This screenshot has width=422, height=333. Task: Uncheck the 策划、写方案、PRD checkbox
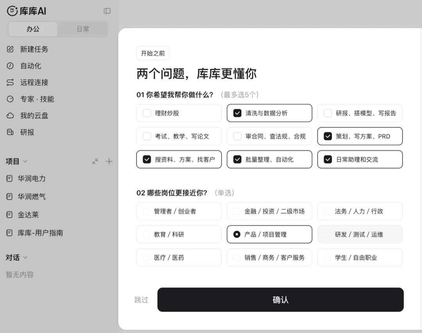click(327, 136)
